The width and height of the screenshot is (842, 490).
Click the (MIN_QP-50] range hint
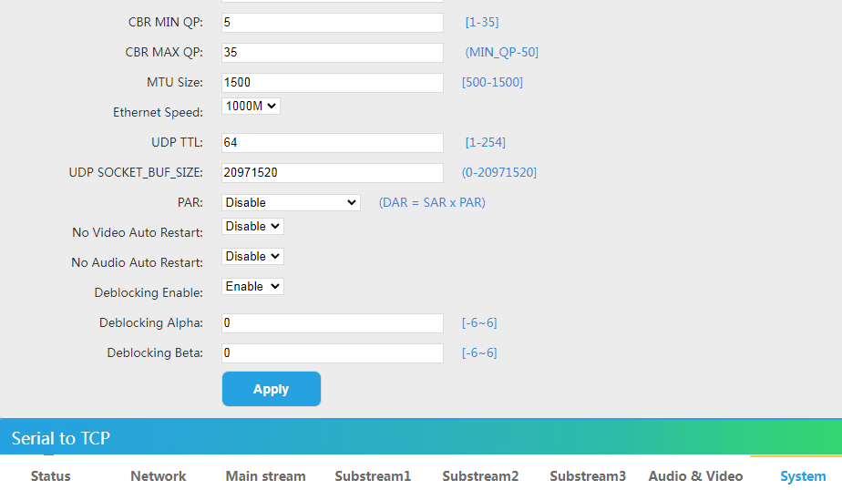[x=501, y=52]
